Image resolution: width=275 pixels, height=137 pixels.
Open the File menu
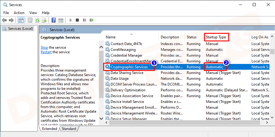coord(6,12)
